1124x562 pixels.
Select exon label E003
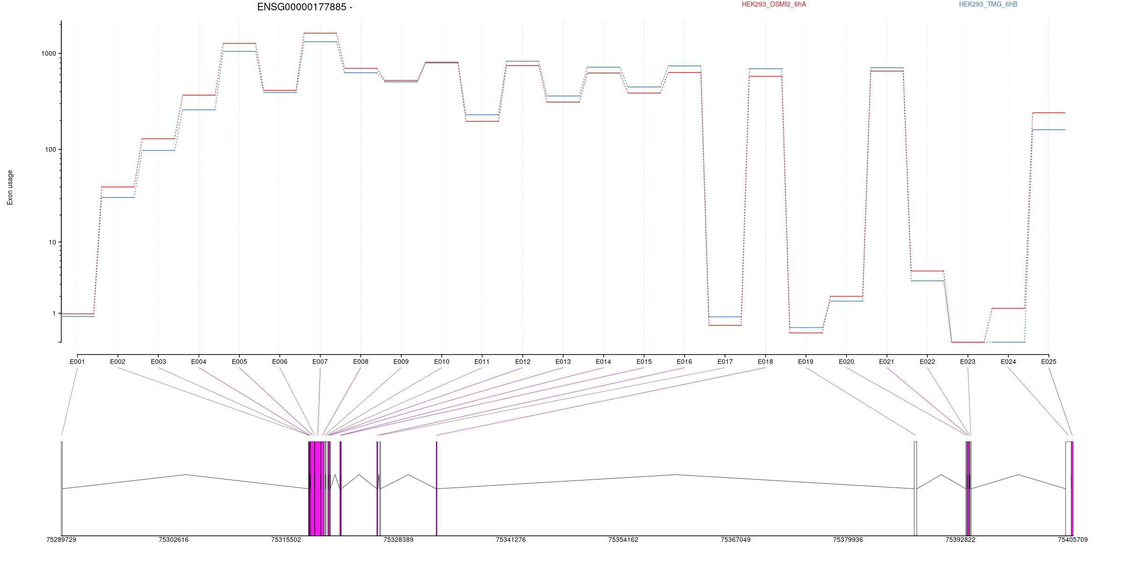(158, 362)
